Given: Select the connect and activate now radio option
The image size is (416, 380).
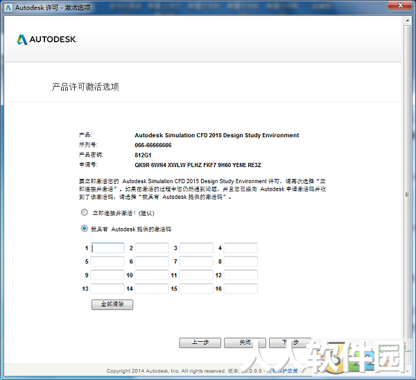Looking at the screenshot, I should [x=85, y=212].
